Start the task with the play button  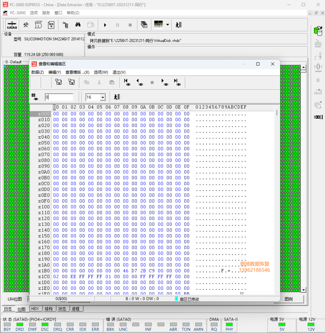click(105, 25)
